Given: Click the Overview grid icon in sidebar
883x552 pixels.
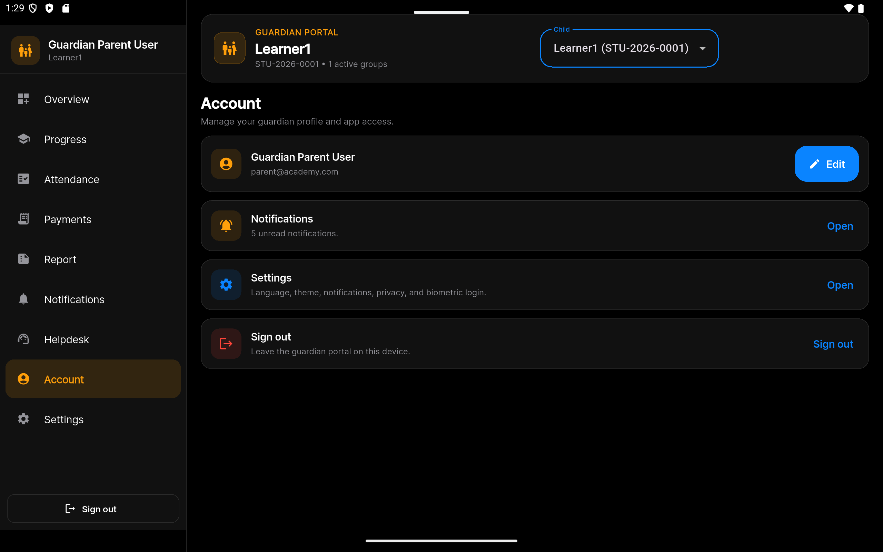Looking at the screenshot, I should [x=23, y=99].
